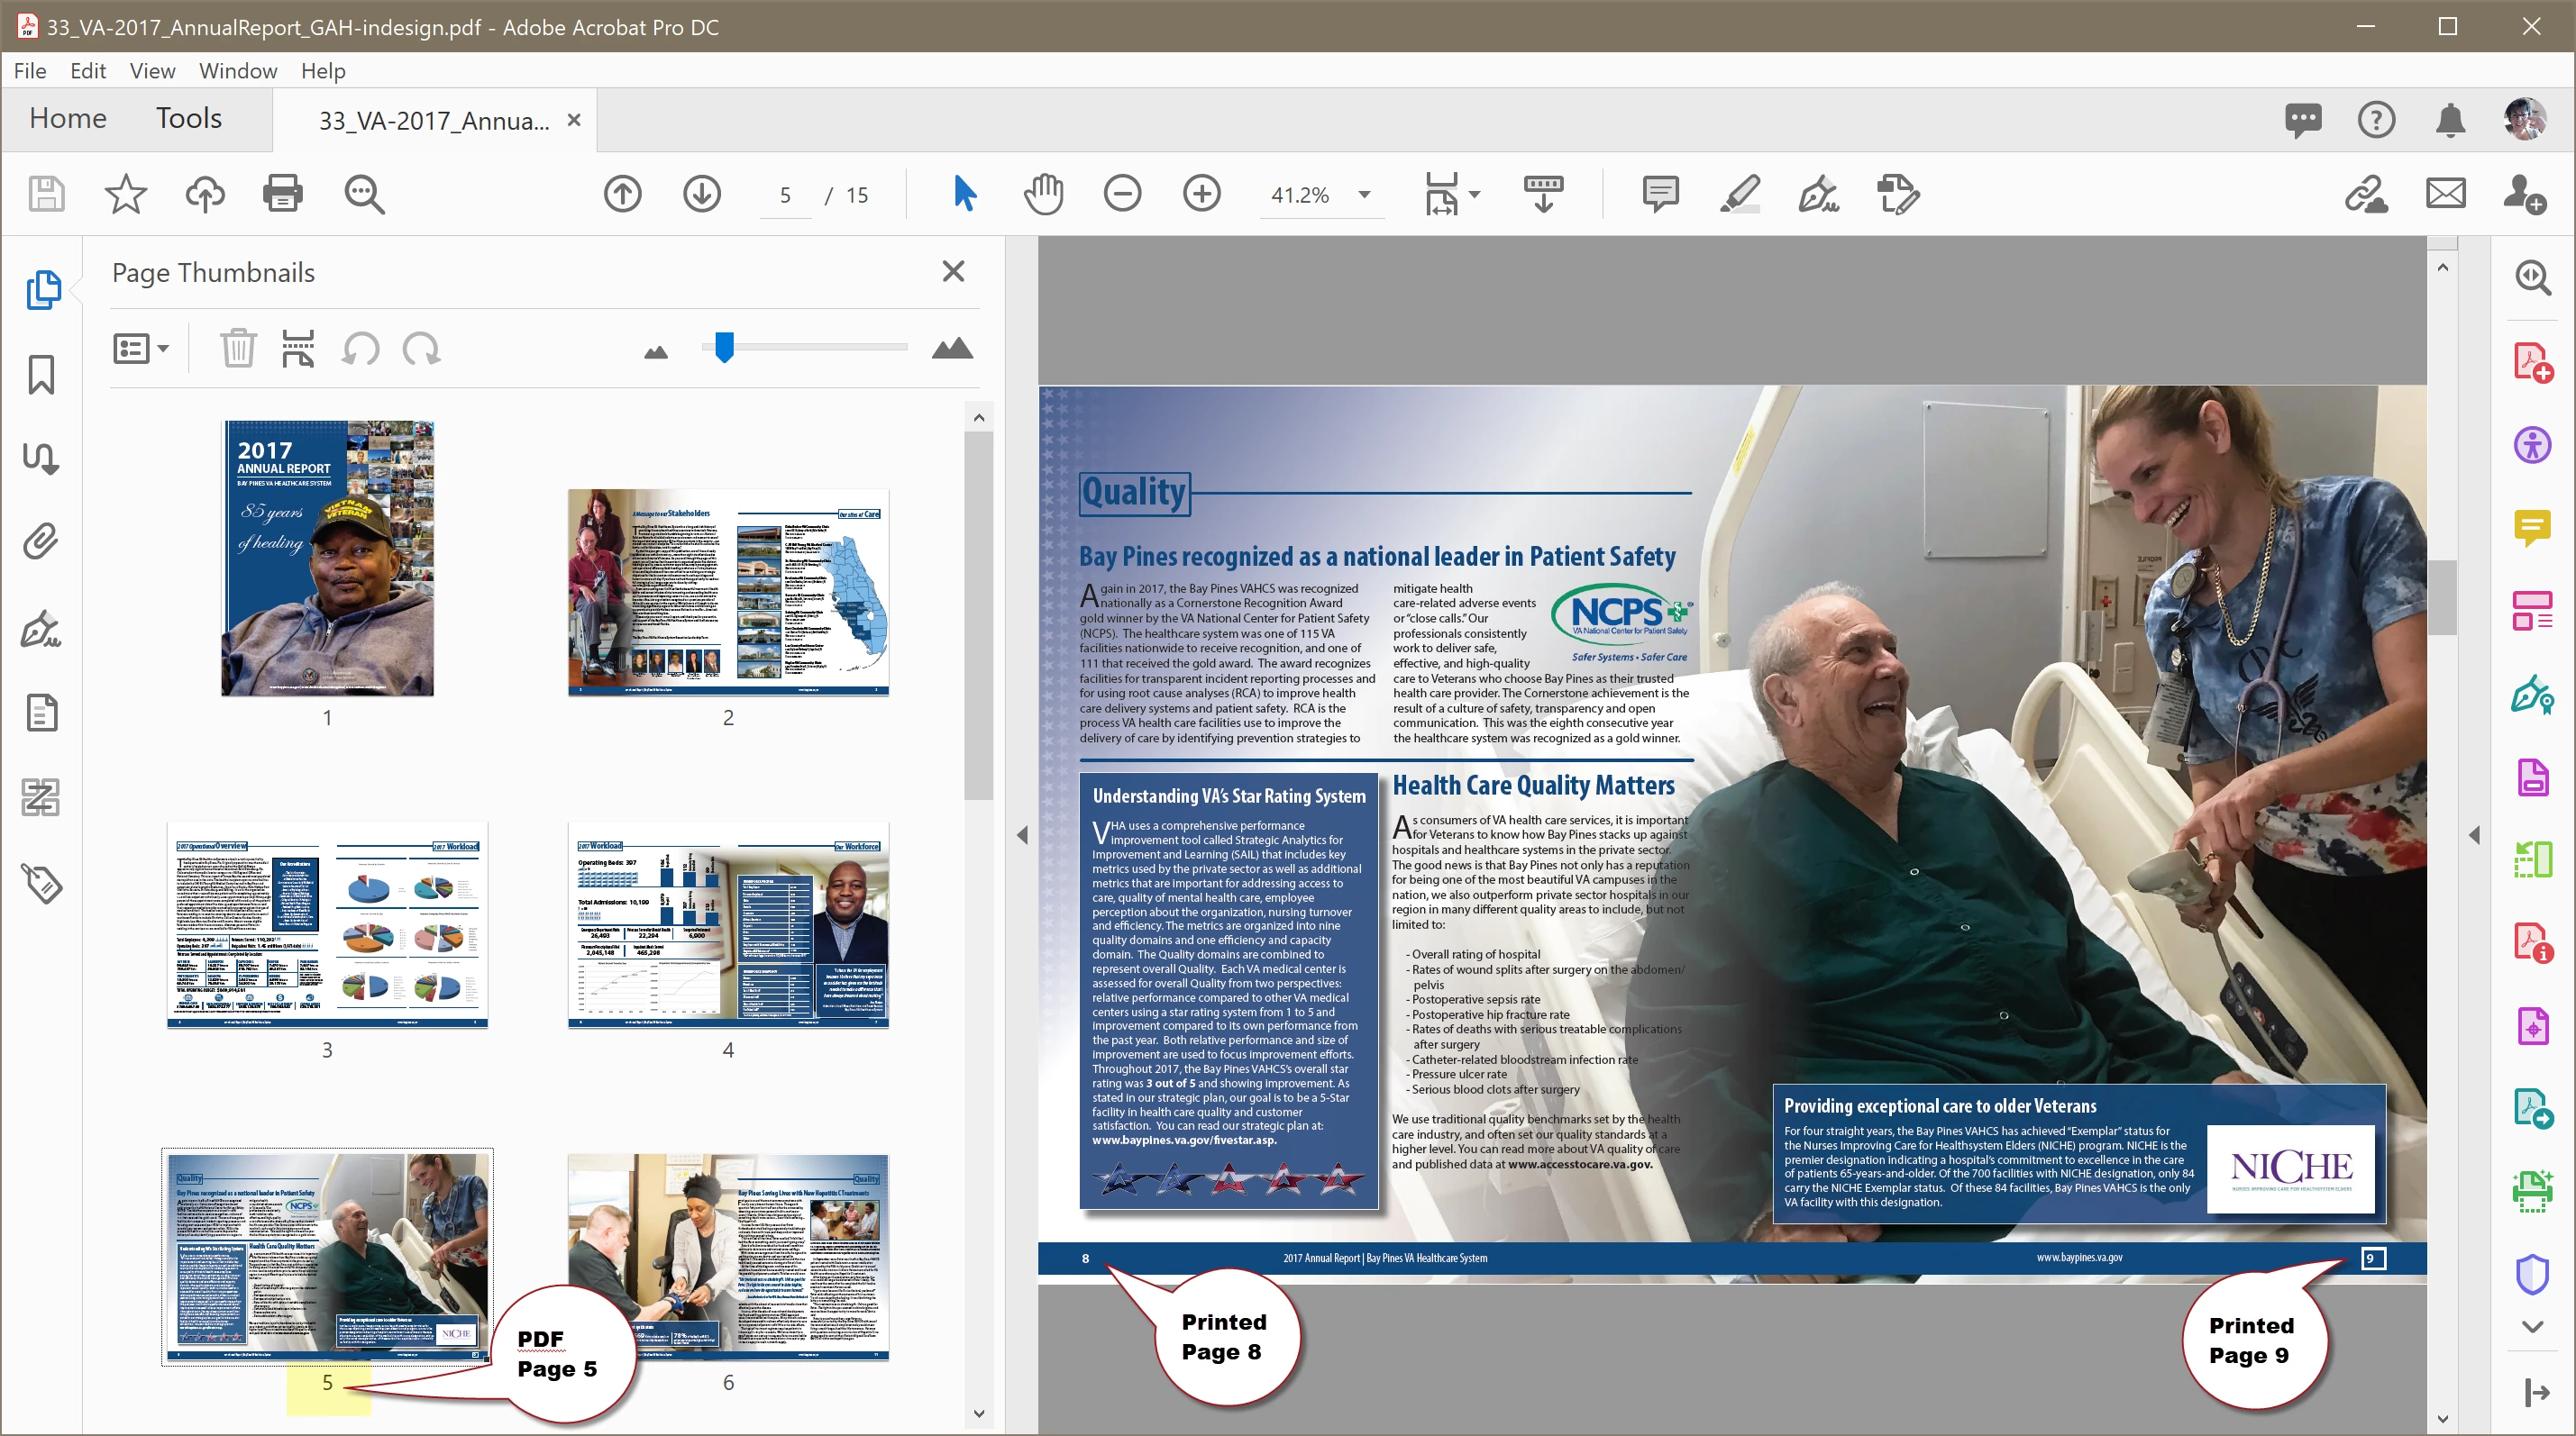
Task: Adjust the thumbnail size slider handle
Action: pos(724,348)
